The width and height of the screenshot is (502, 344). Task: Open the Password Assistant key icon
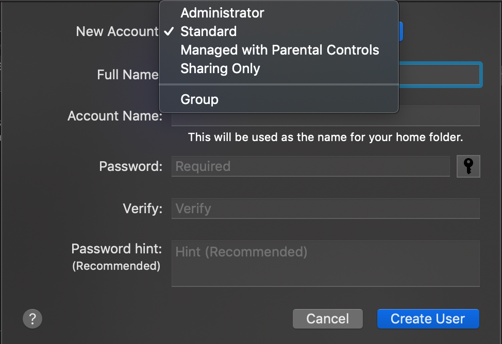tap(468, 166)
